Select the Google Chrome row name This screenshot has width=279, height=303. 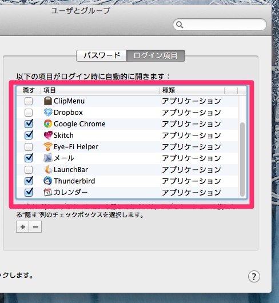79,124
